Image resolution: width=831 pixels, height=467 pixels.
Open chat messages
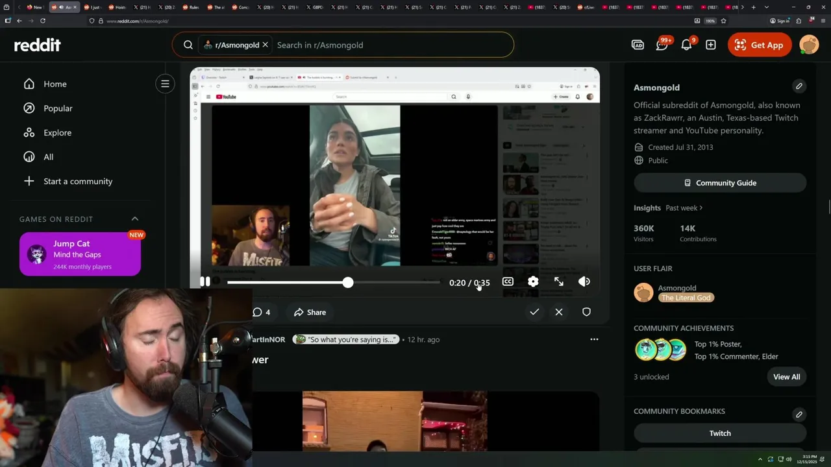[x=662, y=45]
